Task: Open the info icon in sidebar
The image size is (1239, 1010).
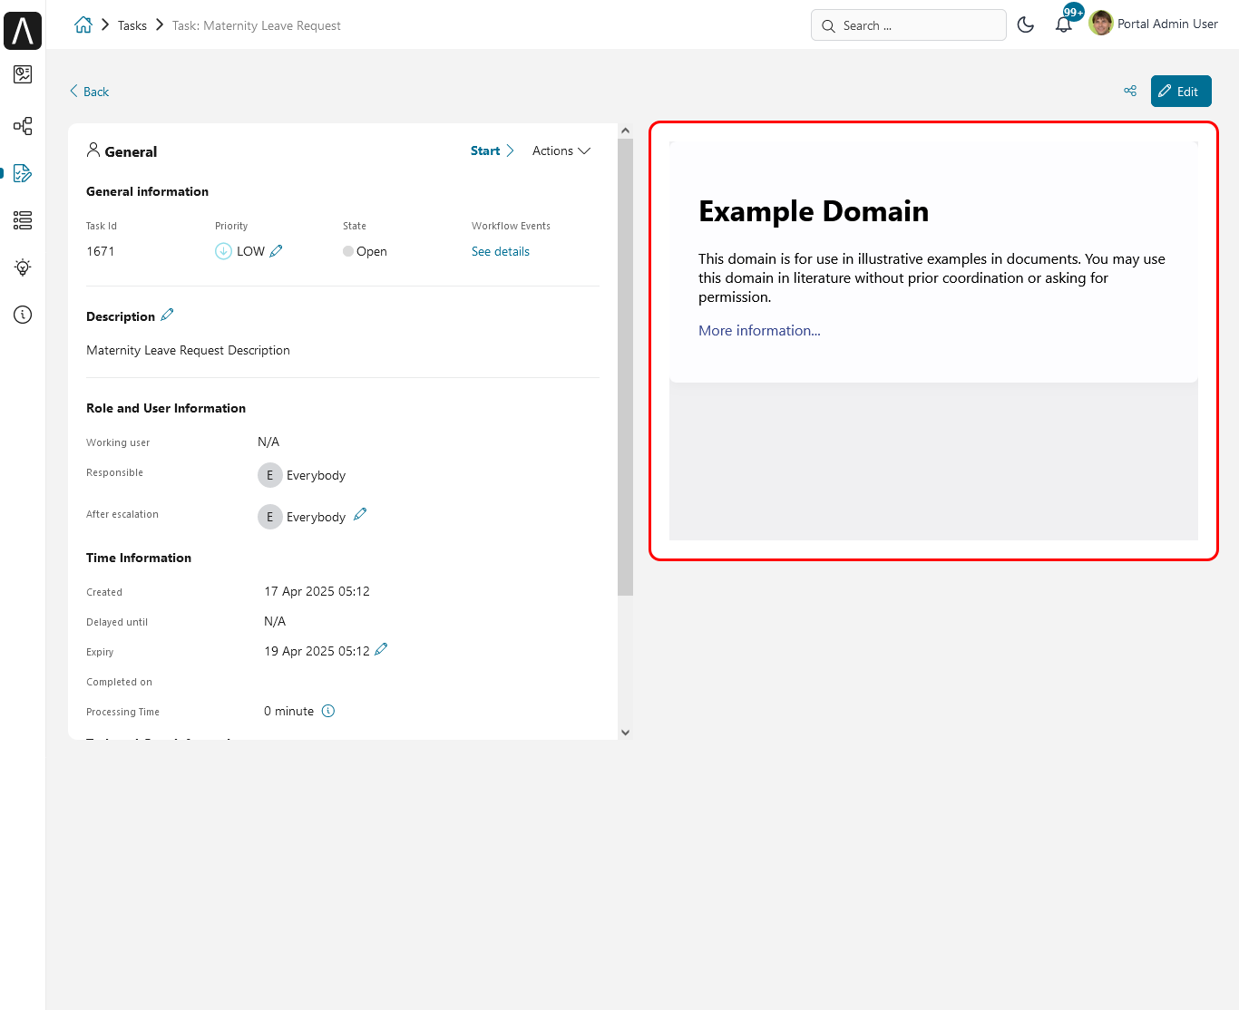Action: pyautogui.click(x=23, y=315)
